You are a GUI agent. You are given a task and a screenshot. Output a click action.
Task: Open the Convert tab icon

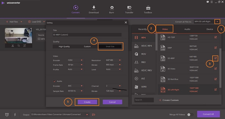(x=76, y=7)
